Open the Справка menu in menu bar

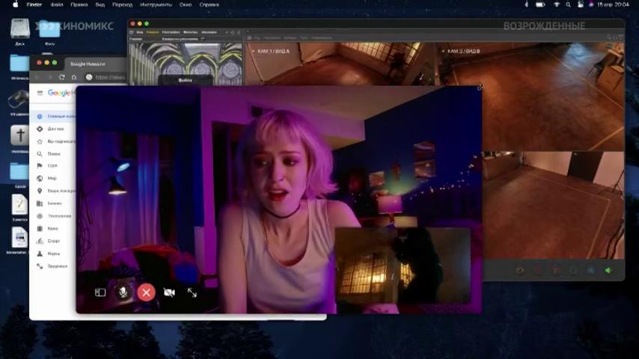click(209, 4)
